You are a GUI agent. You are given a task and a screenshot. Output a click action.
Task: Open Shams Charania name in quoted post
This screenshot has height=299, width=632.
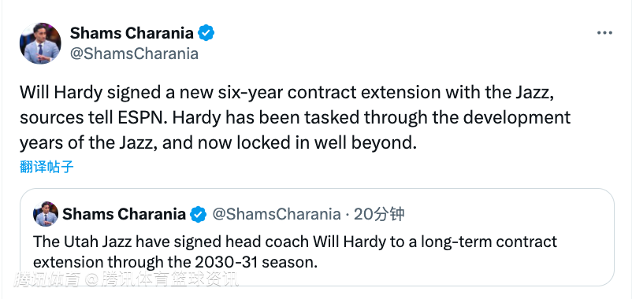coord(125,215)
